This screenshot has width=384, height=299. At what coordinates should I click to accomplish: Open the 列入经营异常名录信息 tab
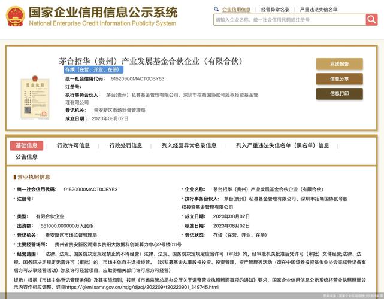tap(189, 145)
